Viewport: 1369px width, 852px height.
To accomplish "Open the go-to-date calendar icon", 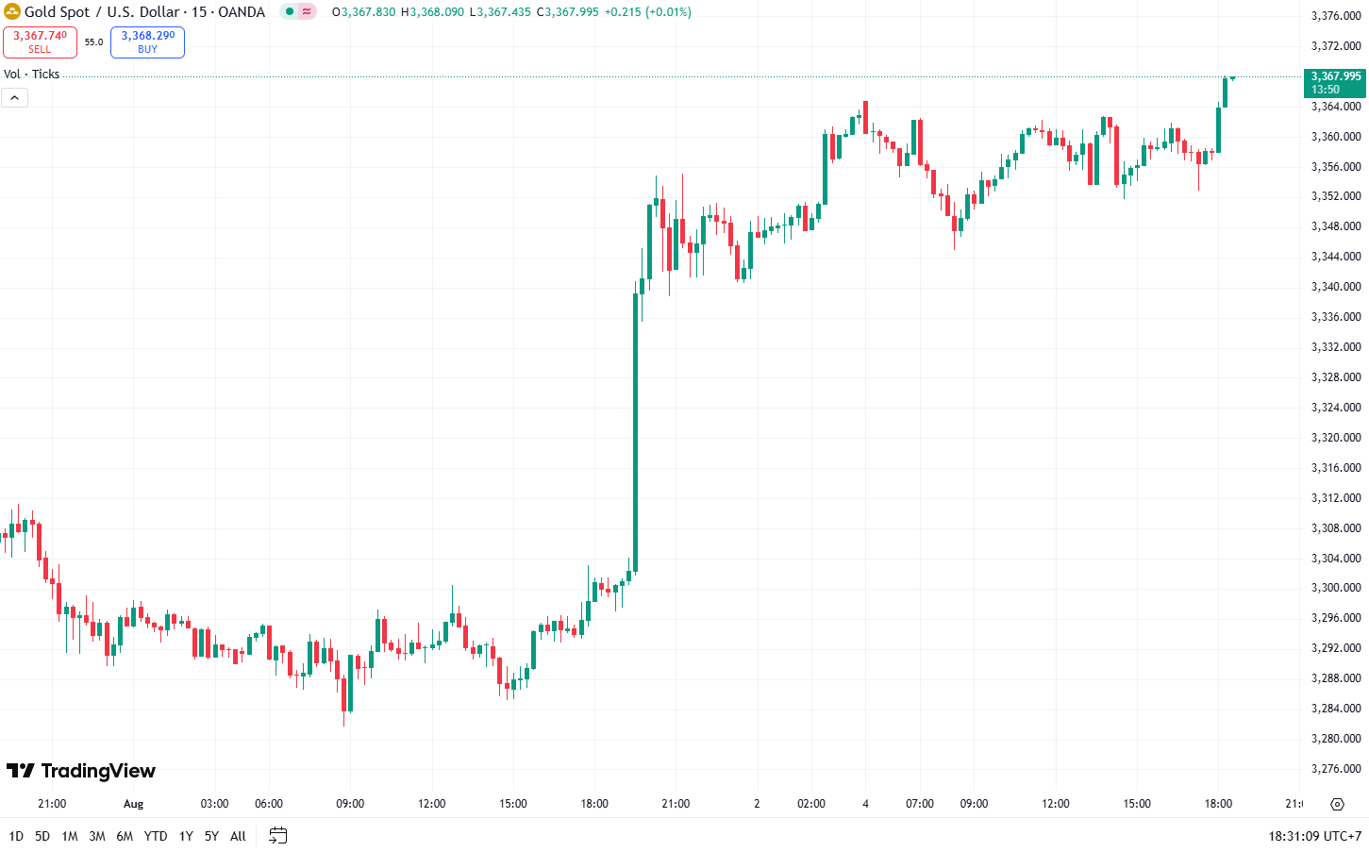I will (277, 835).
